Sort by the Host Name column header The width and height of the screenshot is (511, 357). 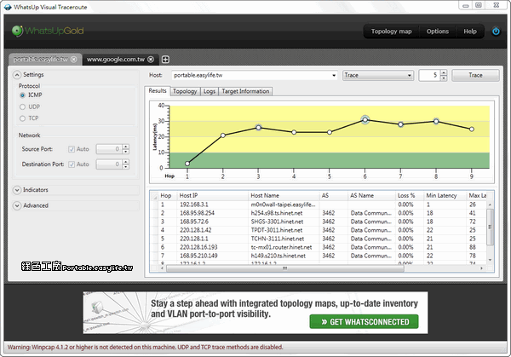284,196
